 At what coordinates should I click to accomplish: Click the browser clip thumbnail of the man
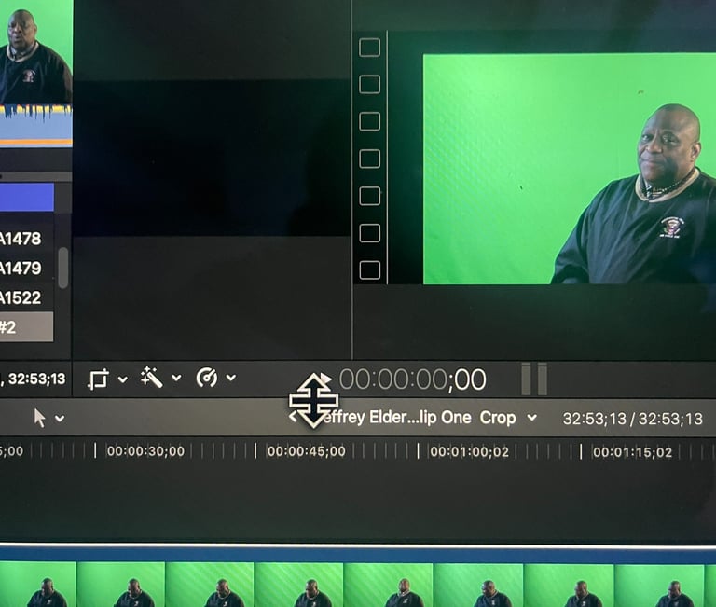(x=36, y=51)
